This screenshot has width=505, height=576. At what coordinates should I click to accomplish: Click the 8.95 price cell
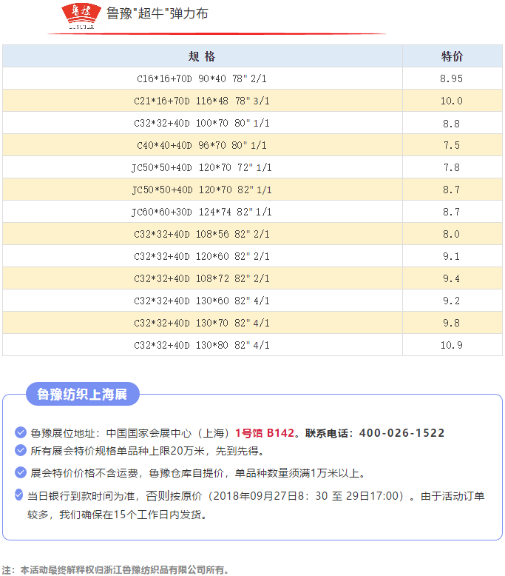[452, 78]
